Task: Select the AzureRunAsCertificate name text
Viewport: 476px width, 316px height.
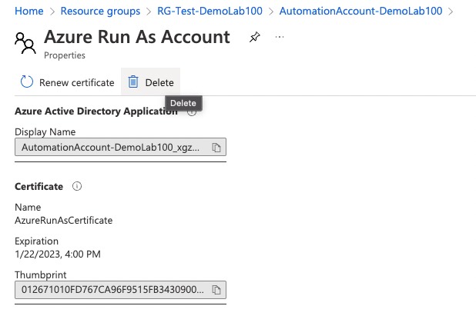Action: [64, 220]
